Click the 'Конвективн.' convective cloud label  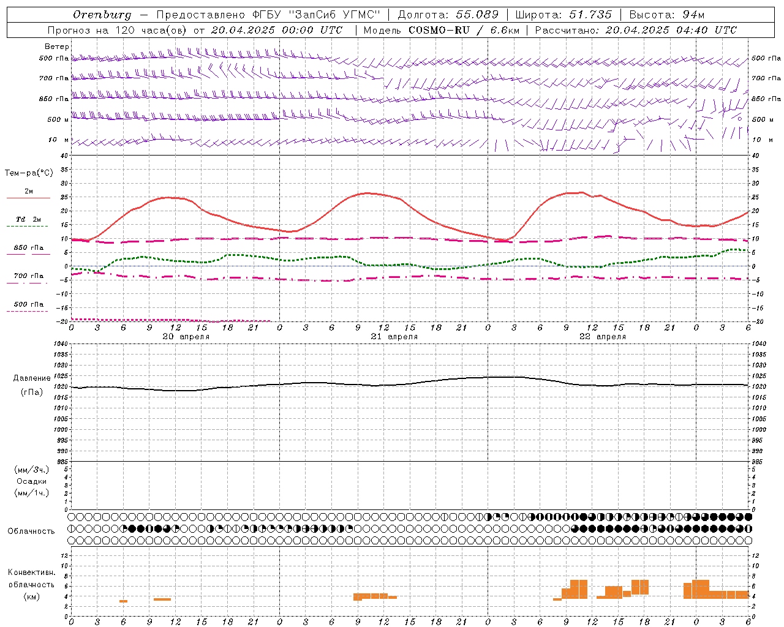point(32,573)
